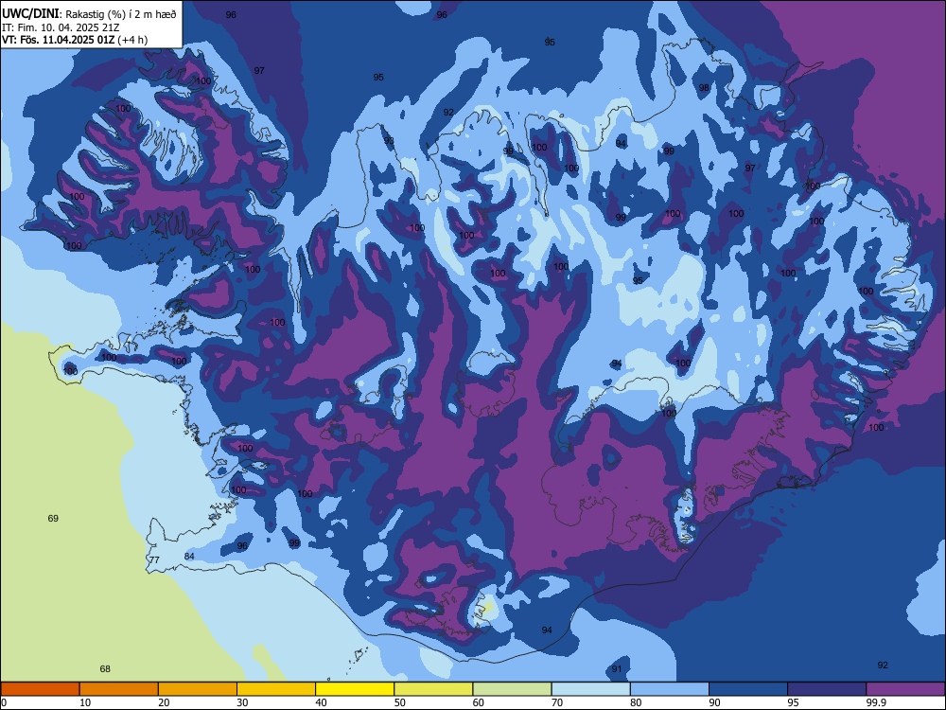The image size is (946, 710).
Task: Click the legend tick label '90'
Action: pos(714,702)
